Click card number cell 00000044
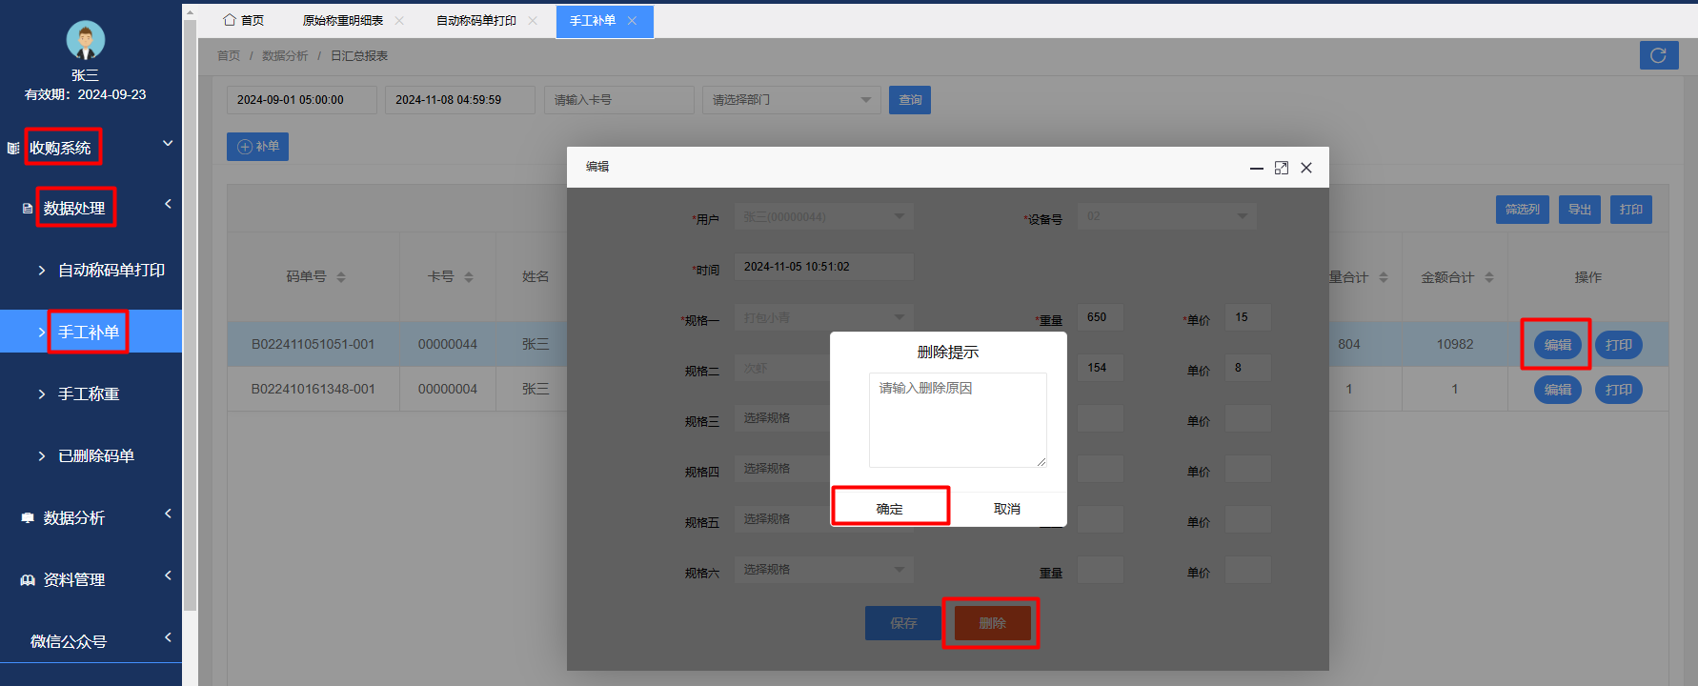This screenshot has width=1698, height=686. pyautogui.click(x=448, y=345)
